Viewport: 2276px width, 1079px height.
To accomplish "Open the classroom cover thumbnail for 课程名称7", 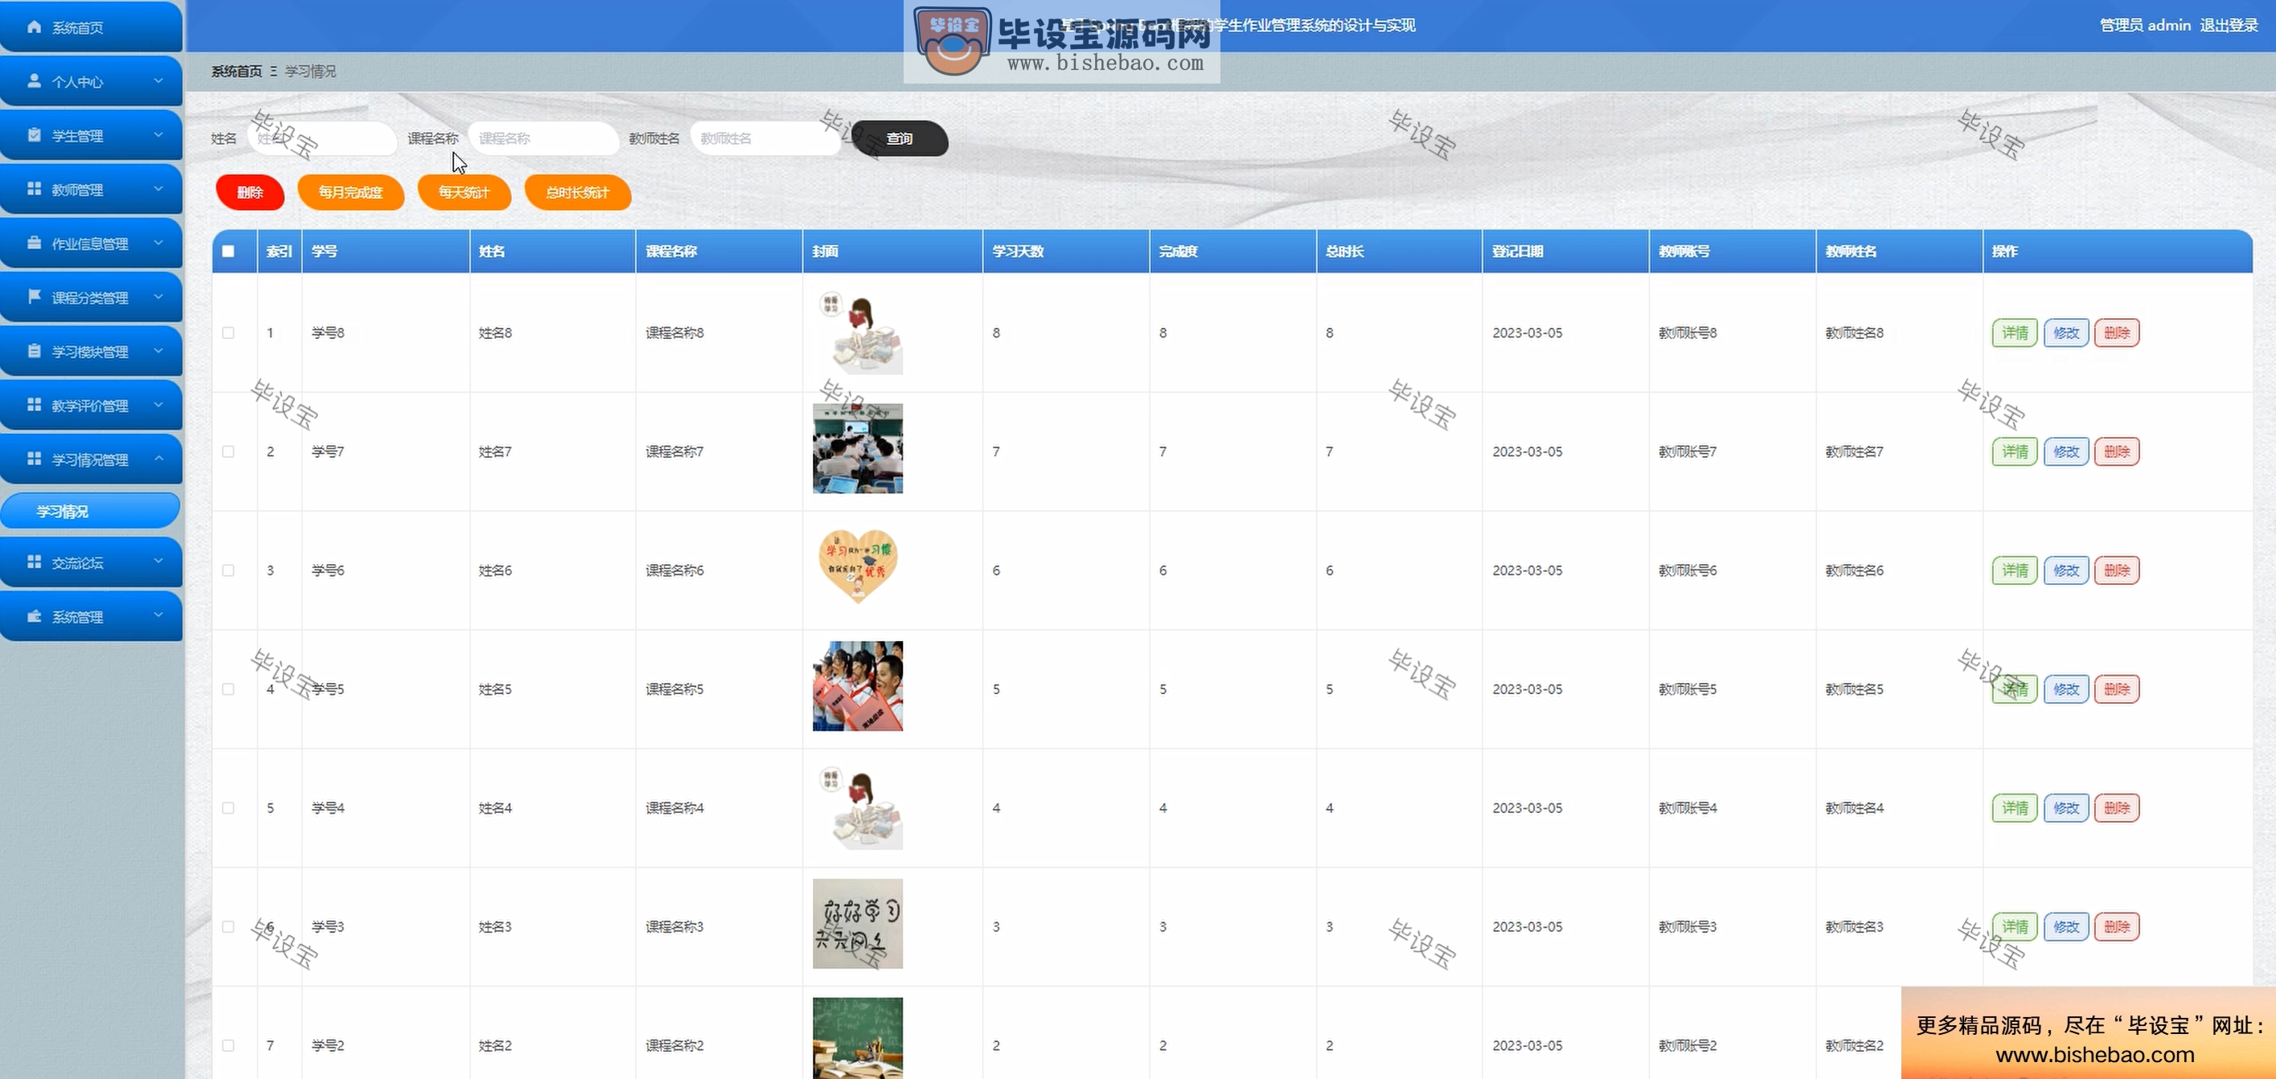I will [858, 448].
